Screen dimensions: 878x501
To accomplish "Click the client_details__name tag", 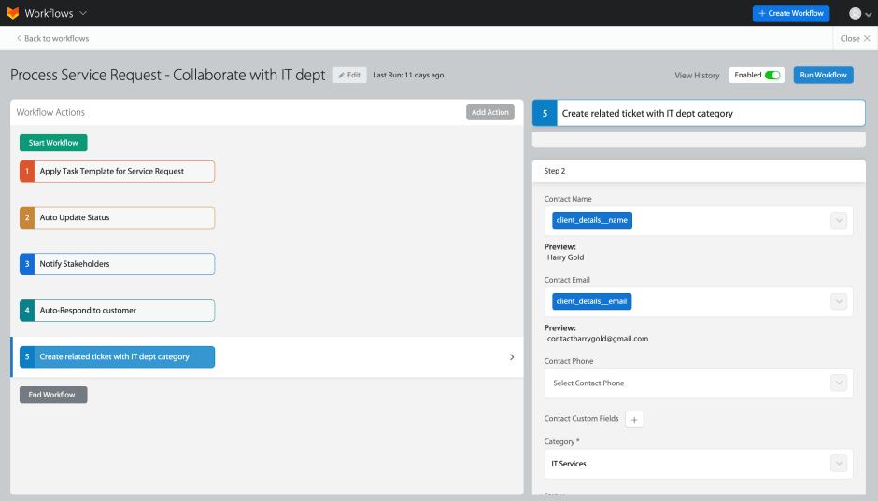I will 592,220.
